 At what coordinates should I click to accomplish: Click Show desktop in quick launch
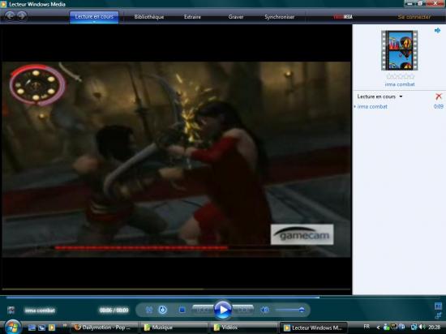[x=32, y=328]
